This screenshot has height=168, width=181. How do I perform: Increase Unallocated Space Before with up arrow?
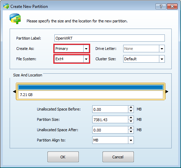coord(131,107)
